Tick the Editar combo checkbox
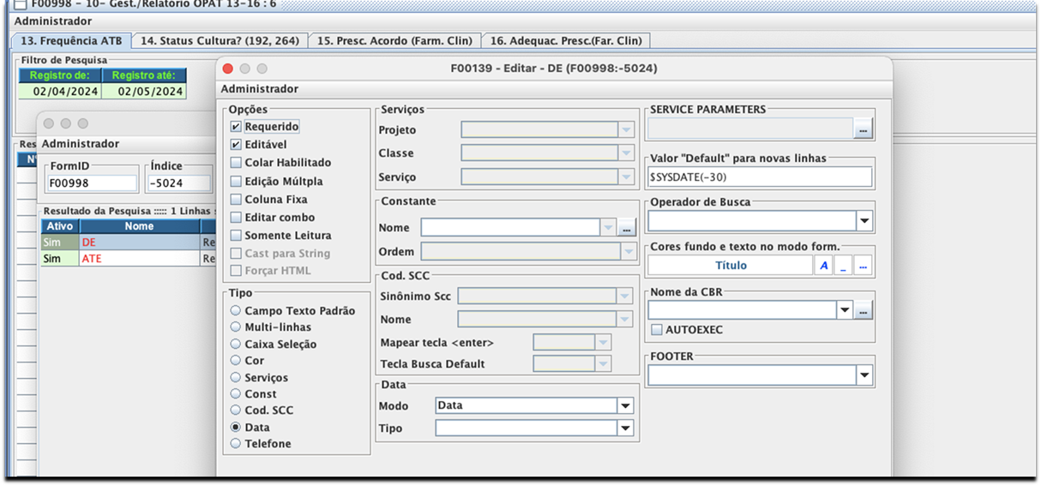 236,218
